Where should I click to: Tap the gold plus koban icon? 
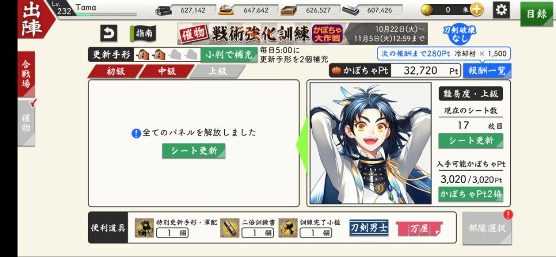[x=477, y=10]
